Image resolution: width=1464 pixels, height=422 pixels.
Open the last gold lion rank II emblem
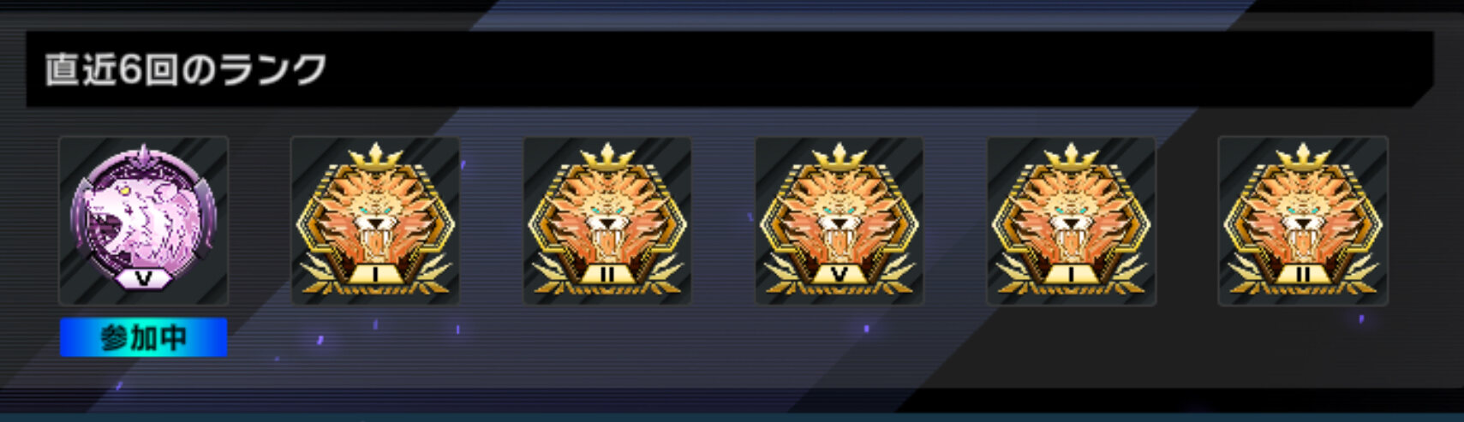click(1303, 221)
